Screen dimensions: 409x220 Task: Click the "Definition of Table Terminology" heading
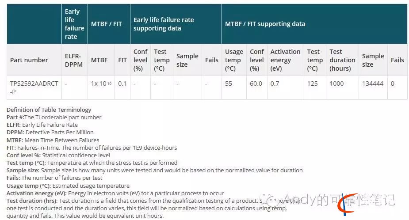(x=49, y=110)
